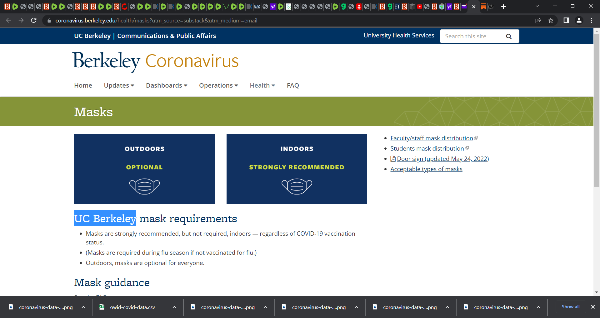Open Door sign (updated May 24, 2022) PDF
The image size is (600, 318).
tap(442, 159)
